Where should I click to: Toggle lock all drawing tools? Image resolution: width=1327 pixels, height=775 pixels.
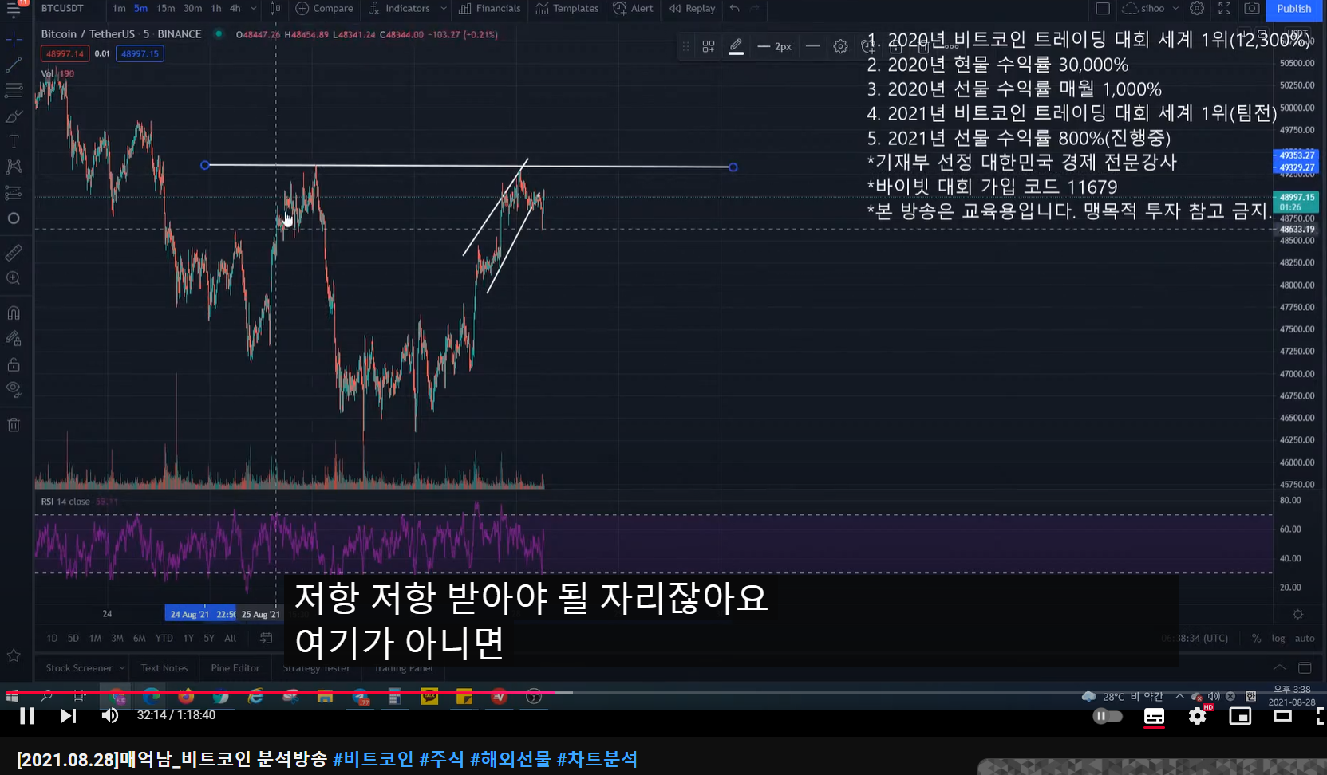click(x=14, y=364)
